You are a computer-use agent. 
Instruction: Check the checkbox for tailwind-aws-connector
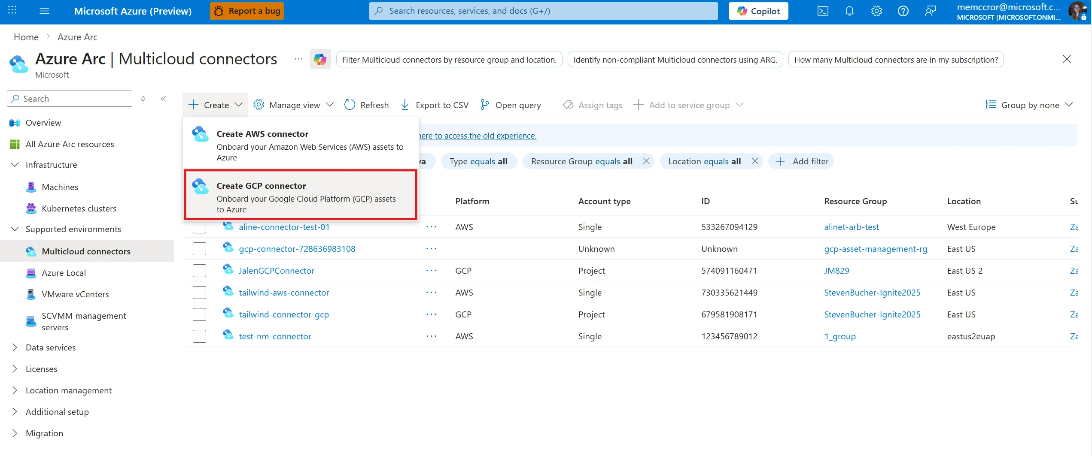(x=199, y=292)
